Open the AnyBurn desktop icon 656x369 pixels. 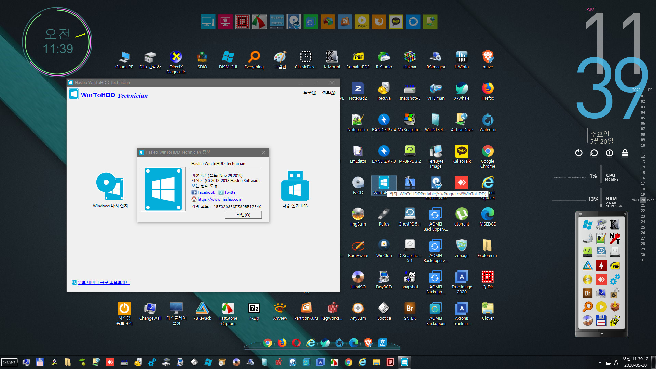(x=358, y=311)
